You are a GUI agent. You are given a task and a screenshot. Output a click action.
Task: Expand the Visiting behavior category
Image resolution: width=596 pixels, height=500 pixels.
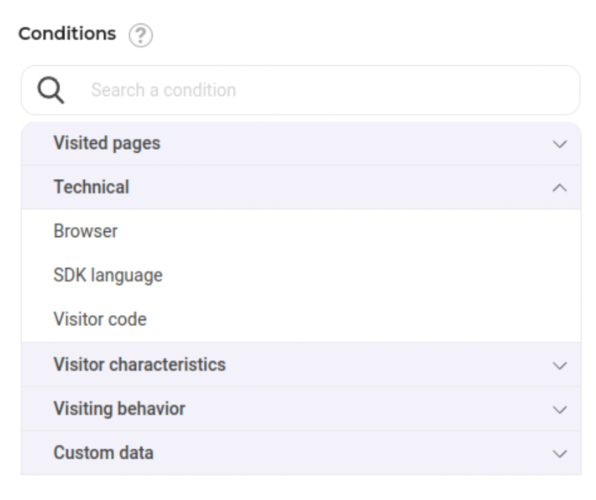coord(301,409)
